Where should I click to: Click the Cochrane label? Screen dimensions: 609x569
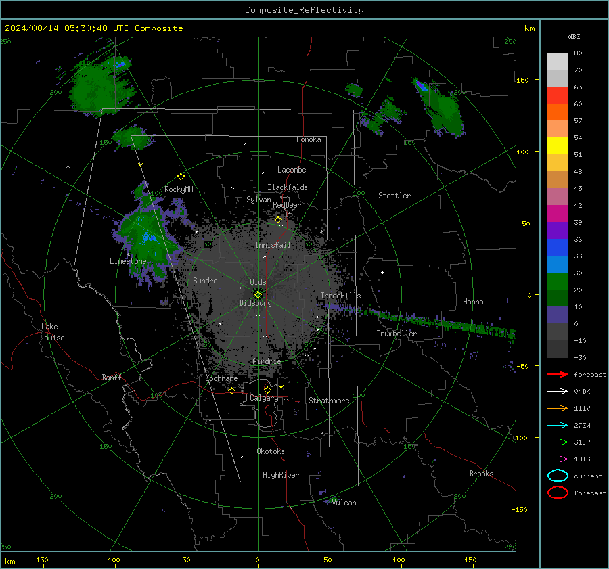coord(221,378)
